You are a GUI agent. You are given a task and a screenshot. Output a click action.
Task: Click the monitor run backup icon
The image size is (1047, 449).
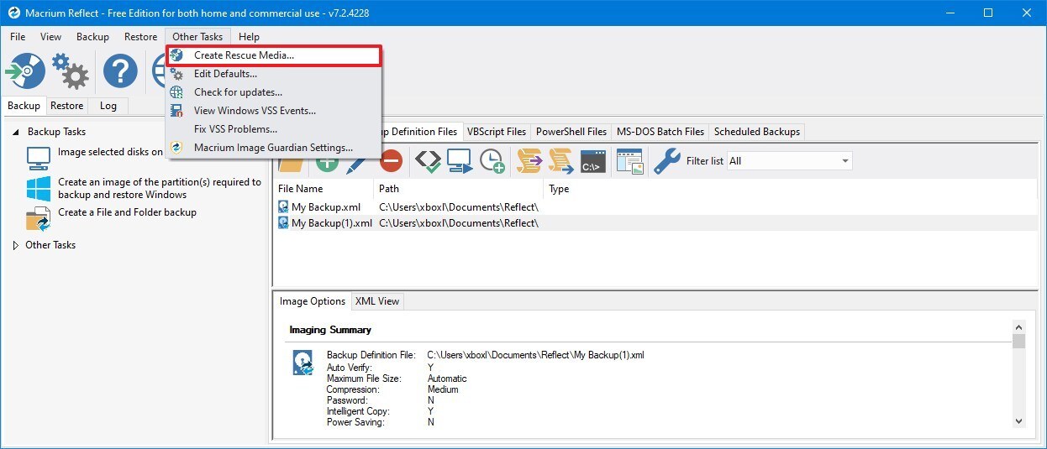[460, 161]
